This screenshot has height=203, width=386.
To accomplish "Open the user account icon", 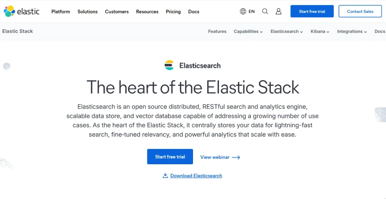I will point(279,11).
